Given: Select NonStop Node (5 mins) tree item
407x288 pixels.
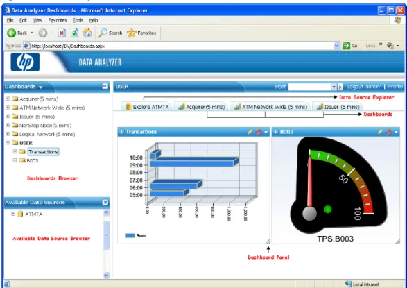Looking at the screenshot, I should point(45,125).
